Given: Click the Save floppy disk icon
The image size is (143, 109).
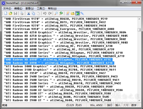Looking at the screenshot, I should [15, 14].
